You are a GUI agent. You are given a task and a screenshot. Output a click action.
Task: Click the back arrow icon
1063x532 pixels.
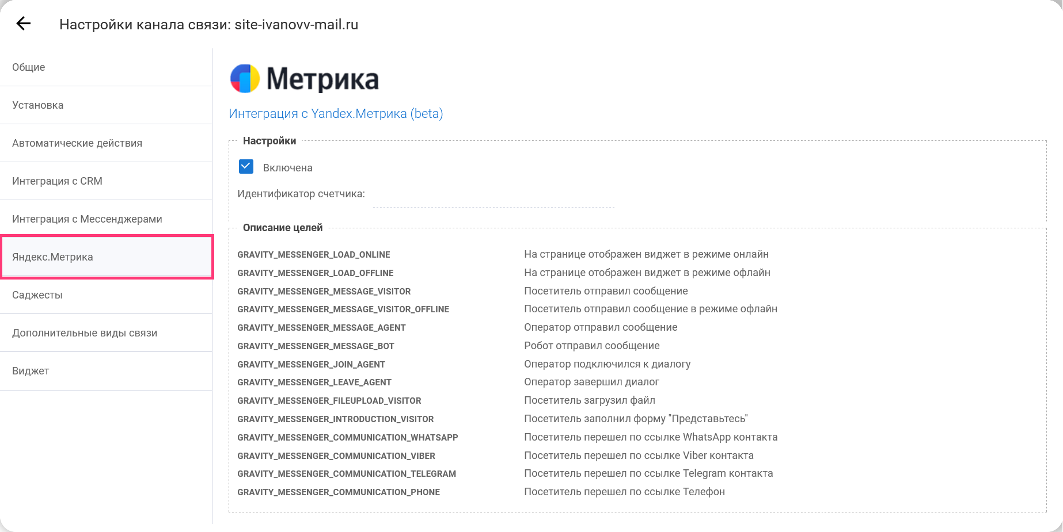point(24,24)
